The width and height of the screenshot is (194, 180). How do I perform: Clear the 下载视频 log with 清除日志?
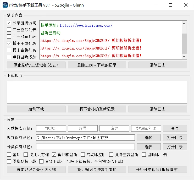coord(158,109)
